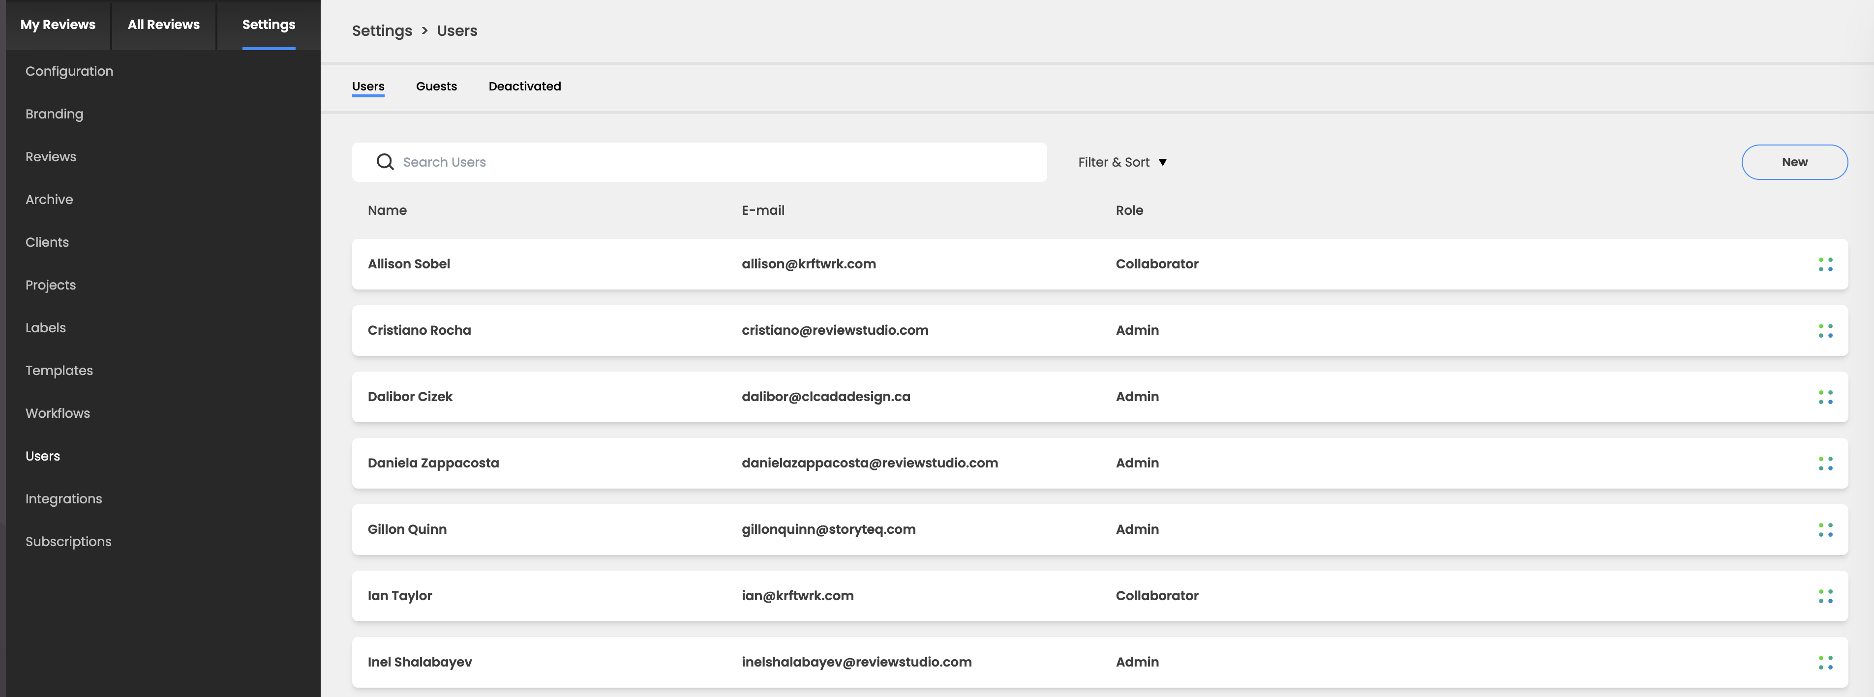
Task: Open options menu for Inel Shalabayev
Action: (x=1825, y=662)
